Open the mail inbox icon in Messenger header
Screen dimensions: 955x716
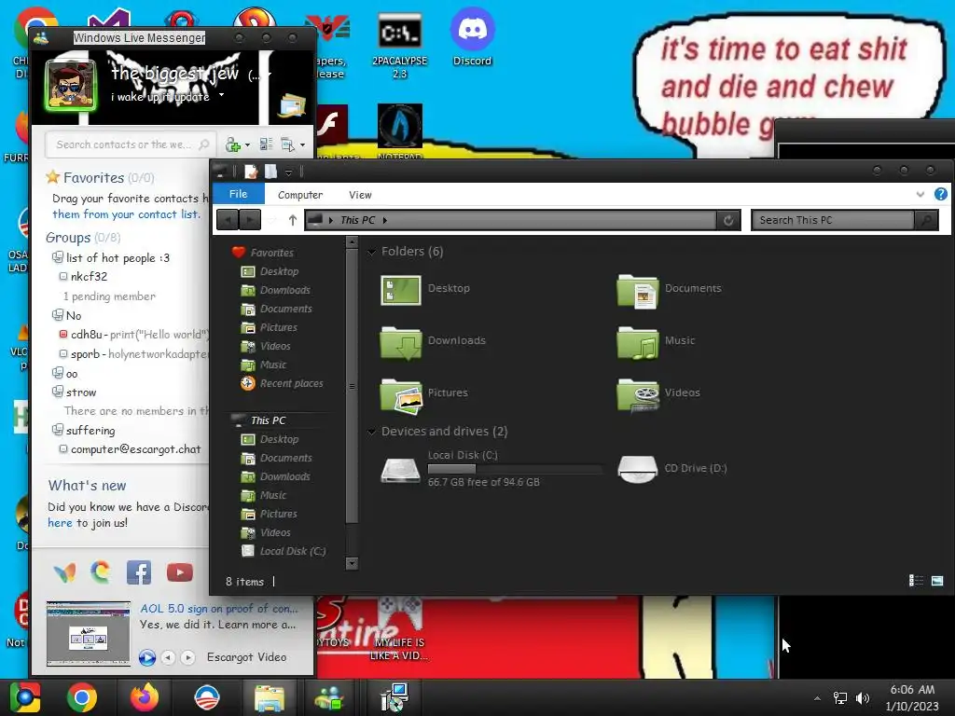292,105
